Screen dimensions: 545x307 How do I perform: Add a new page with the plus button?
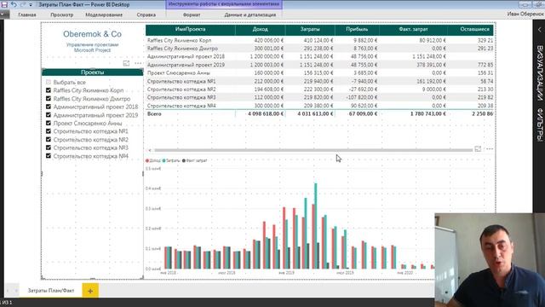coord(90,291)
